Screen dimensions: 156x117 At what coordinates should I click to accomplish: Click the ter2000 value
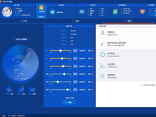click(x=73, y=31)
